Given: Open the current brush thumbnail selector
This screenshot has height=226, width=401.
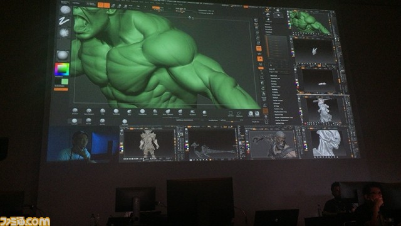Looking at the screenshot, I should click(65, 10).
